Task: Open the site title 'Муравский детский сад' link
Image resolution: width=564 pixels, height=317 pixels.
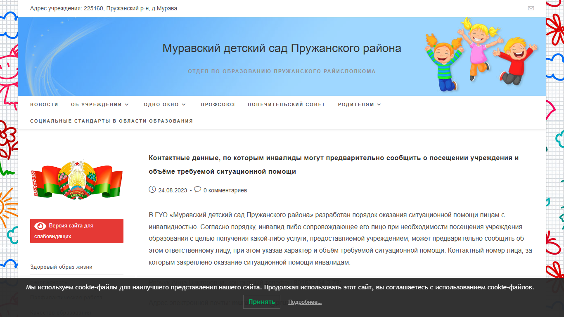Action: (282, 48)
